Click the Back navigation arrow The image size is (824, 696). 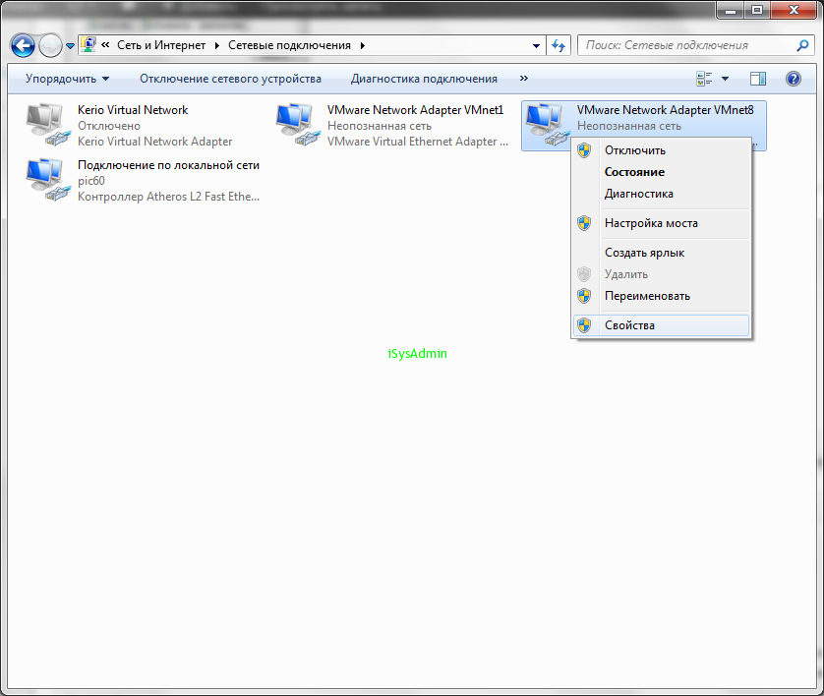(22, 44)
